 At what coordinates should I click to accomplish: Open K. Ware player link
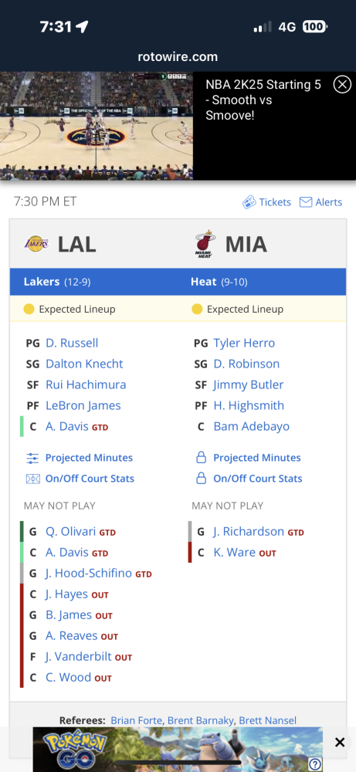235,553
